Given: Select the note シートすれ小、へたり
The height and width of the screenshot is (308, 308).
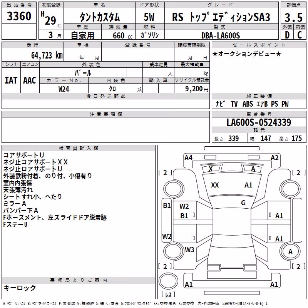Looking at the screenshot, I should click(33, 197).
